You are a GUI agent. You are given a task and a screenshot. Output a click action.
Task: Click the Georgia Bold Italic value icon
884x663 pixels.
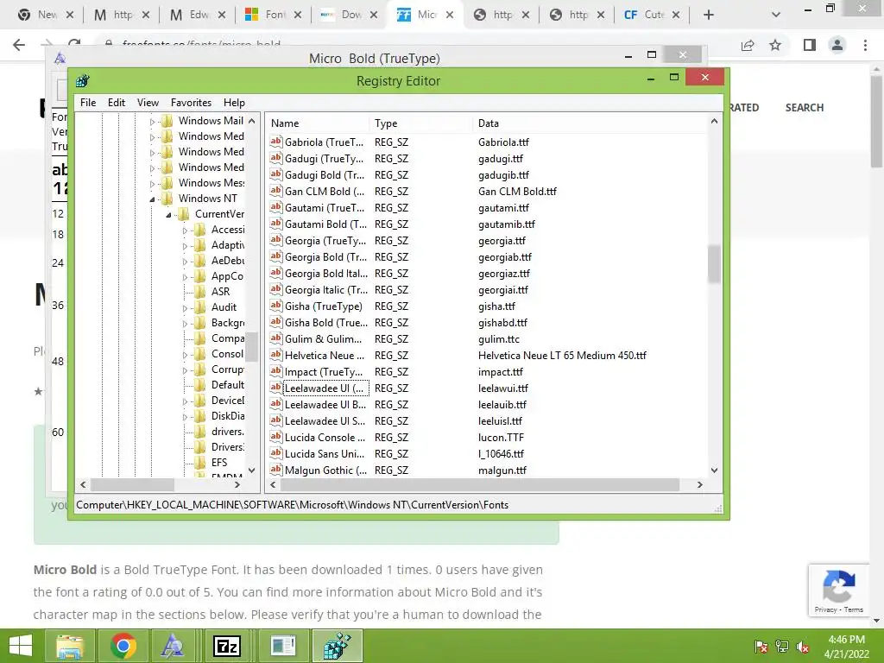275,272
